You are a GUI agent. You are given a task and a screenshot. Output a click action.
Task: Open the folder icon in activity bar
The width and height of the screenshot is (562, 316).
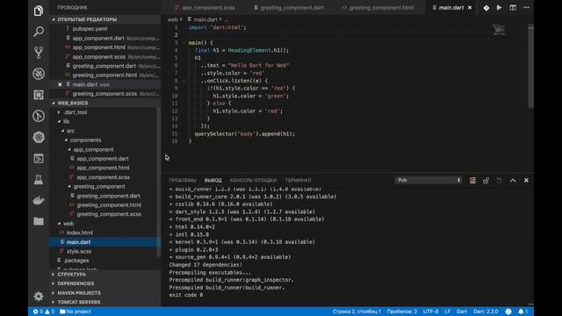click(39, 221)
